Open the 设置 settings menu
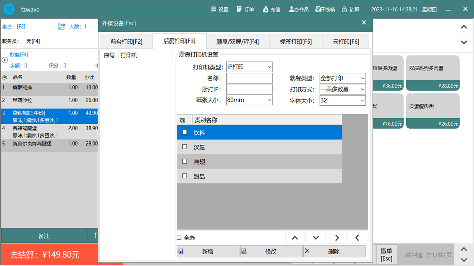Viewport: 474px width, 266px height. pos(220,9)
